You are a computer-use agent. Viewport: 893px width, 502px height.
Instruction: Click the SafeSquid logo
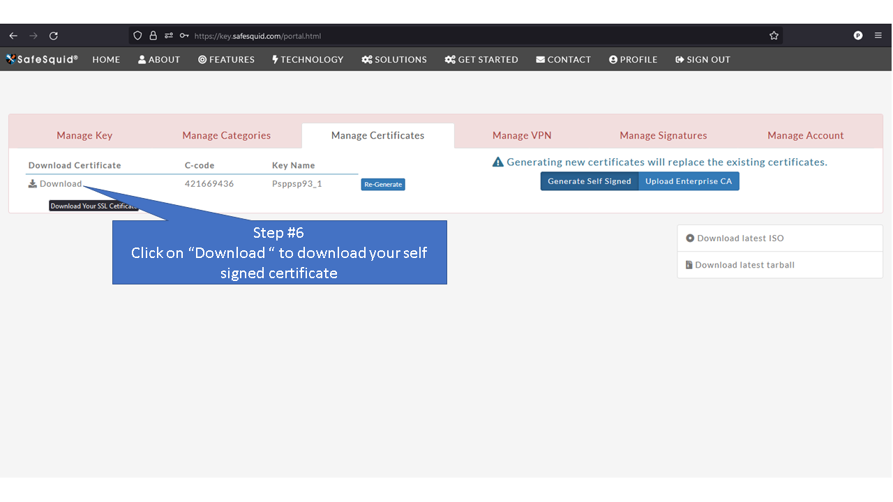click(x=41, y=59)
